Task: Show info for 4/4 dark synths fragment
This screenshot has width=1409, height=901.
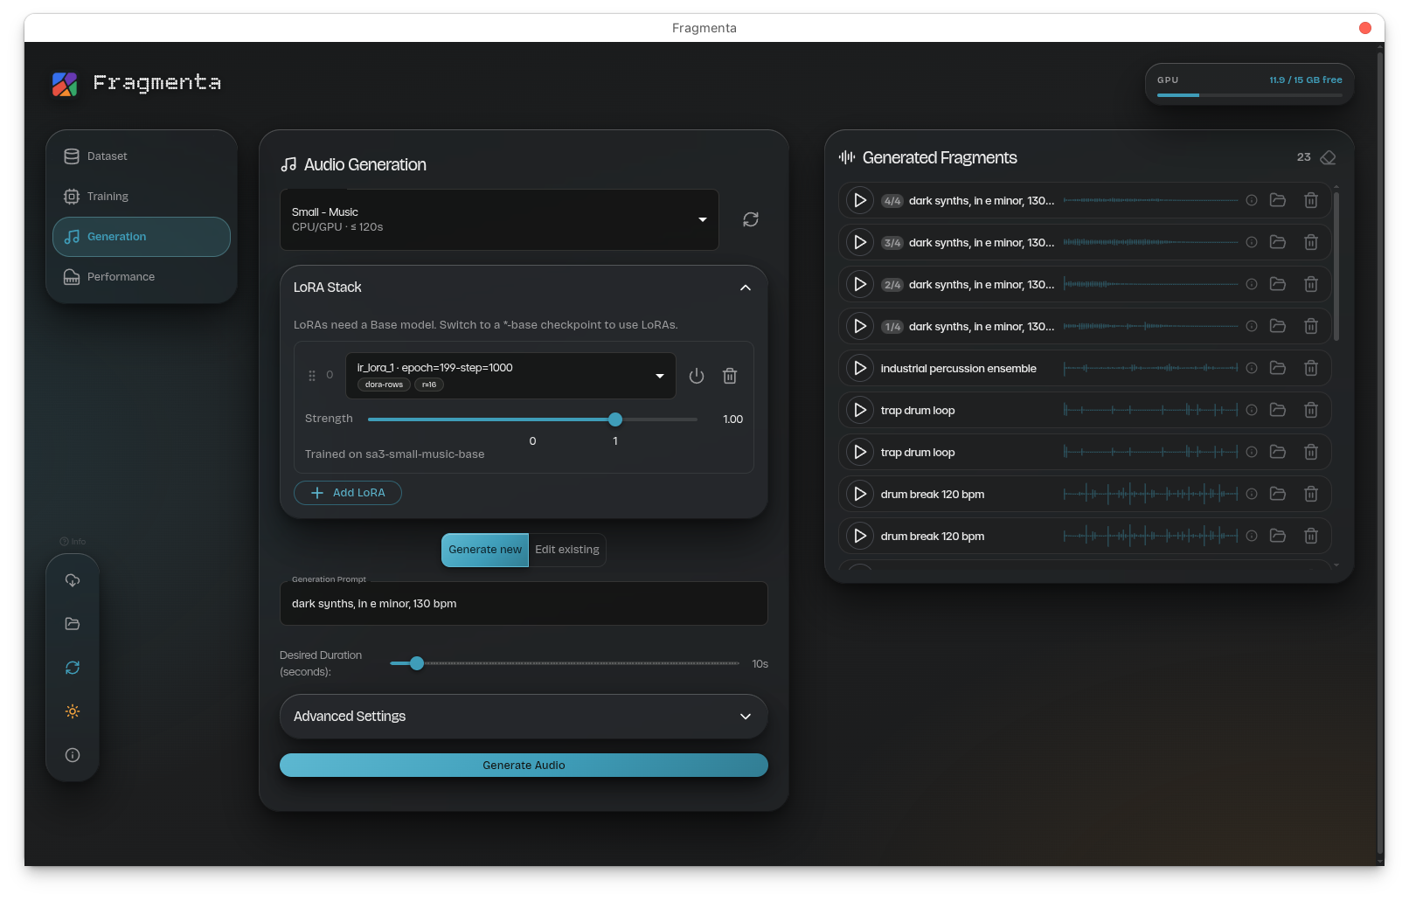Action: click(x=1252, y=200)
